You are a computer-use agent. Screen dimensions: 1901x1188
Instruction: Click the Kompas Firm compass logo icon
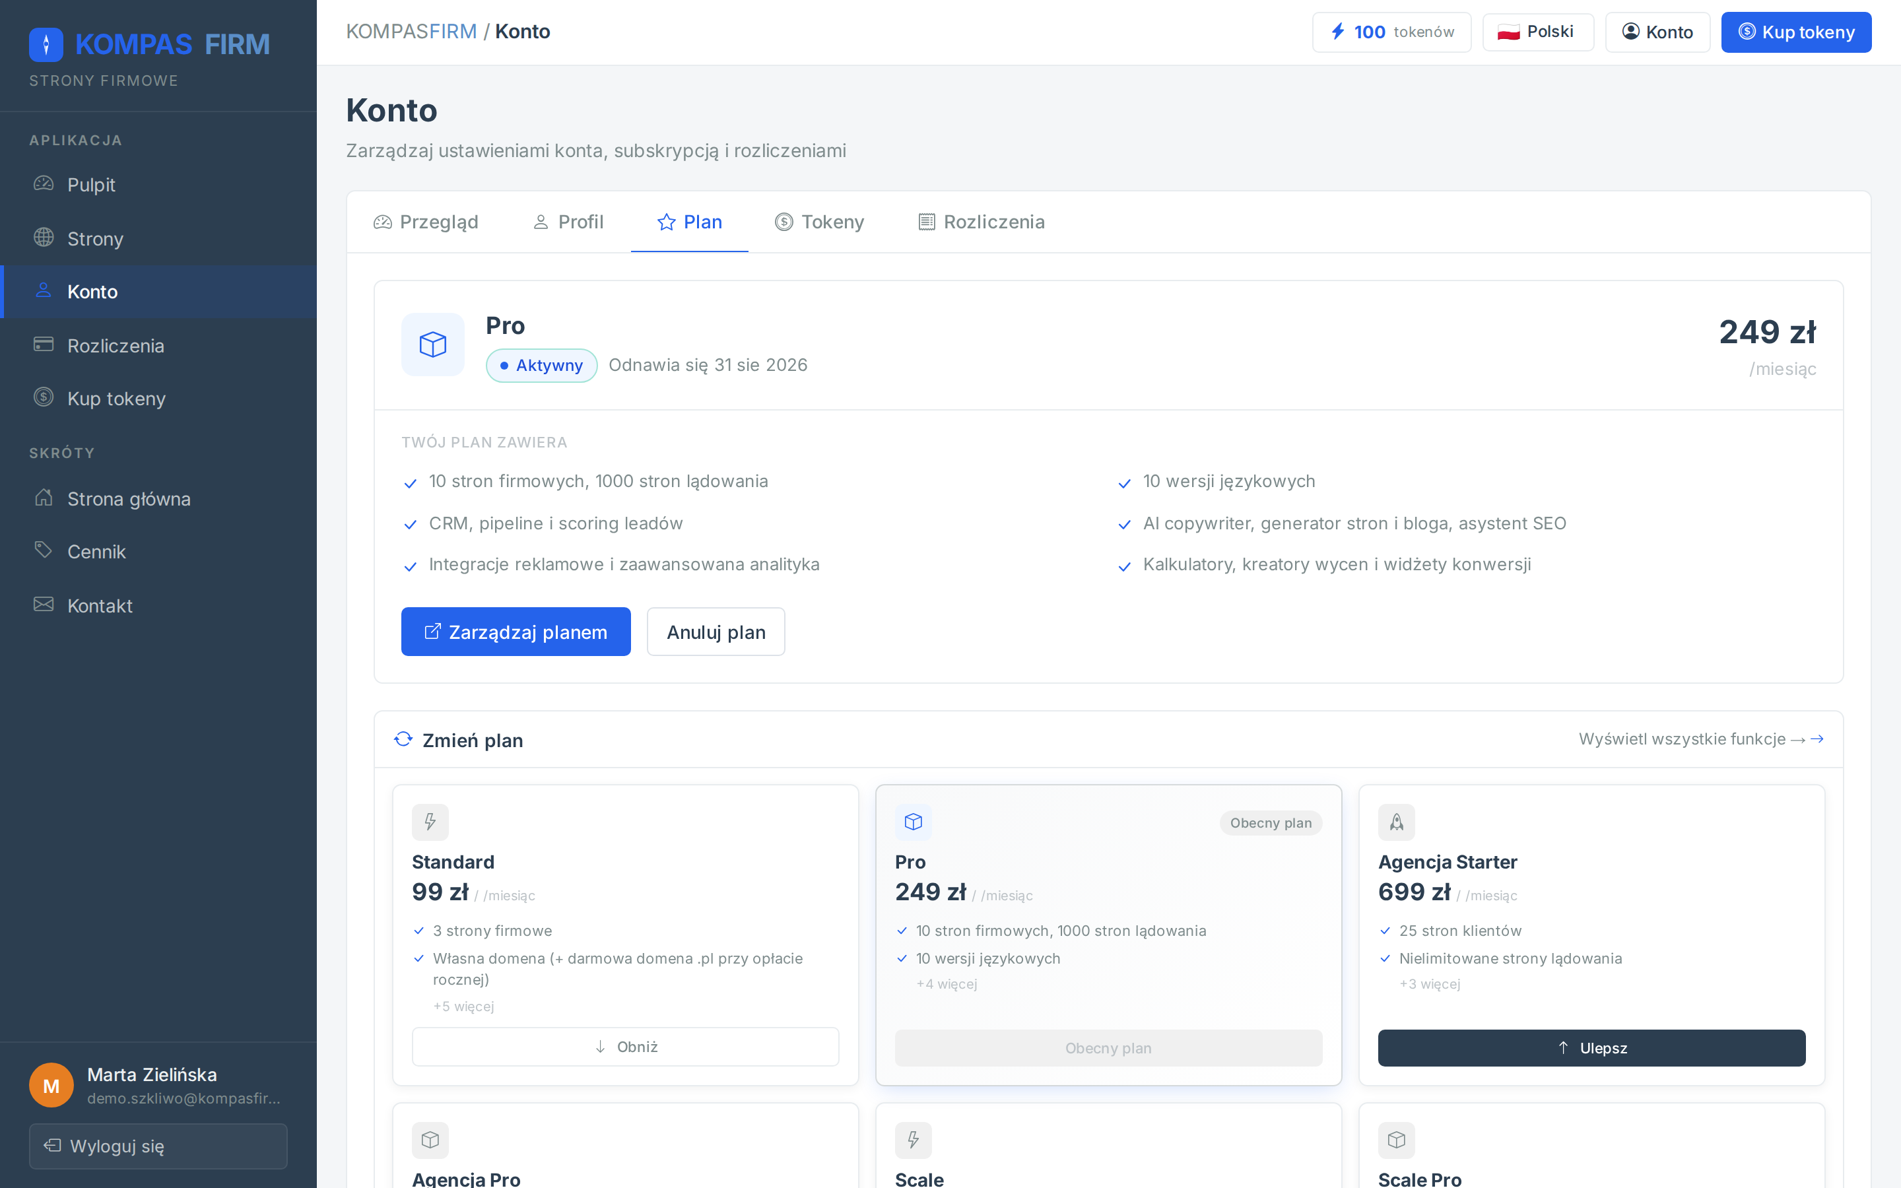tap(46, 45)
